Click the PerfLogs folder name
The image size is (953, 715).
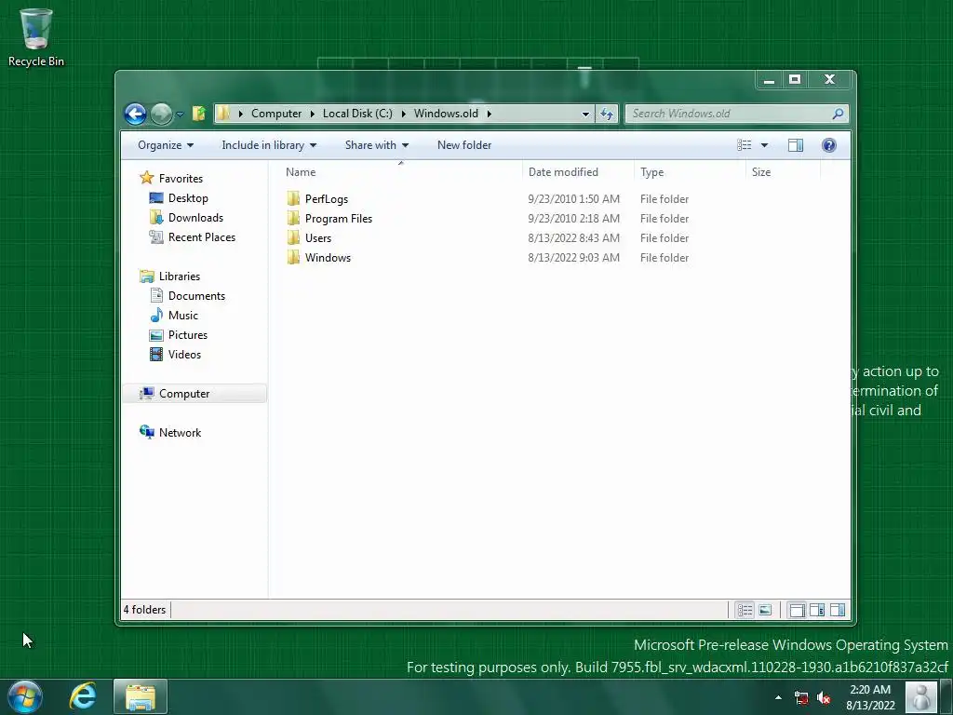(x=327, y=199)
